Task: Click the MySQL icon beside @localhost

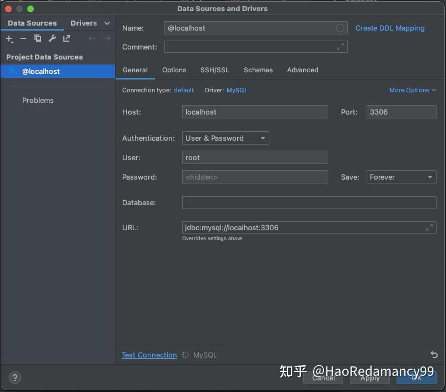Action: point(13,71)
